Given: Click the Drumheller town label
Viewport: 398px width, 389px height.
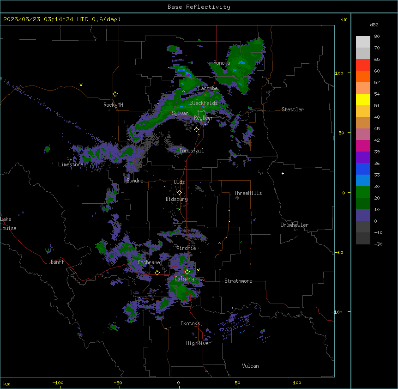Looking at the screenshot, I should coord(295,225).
